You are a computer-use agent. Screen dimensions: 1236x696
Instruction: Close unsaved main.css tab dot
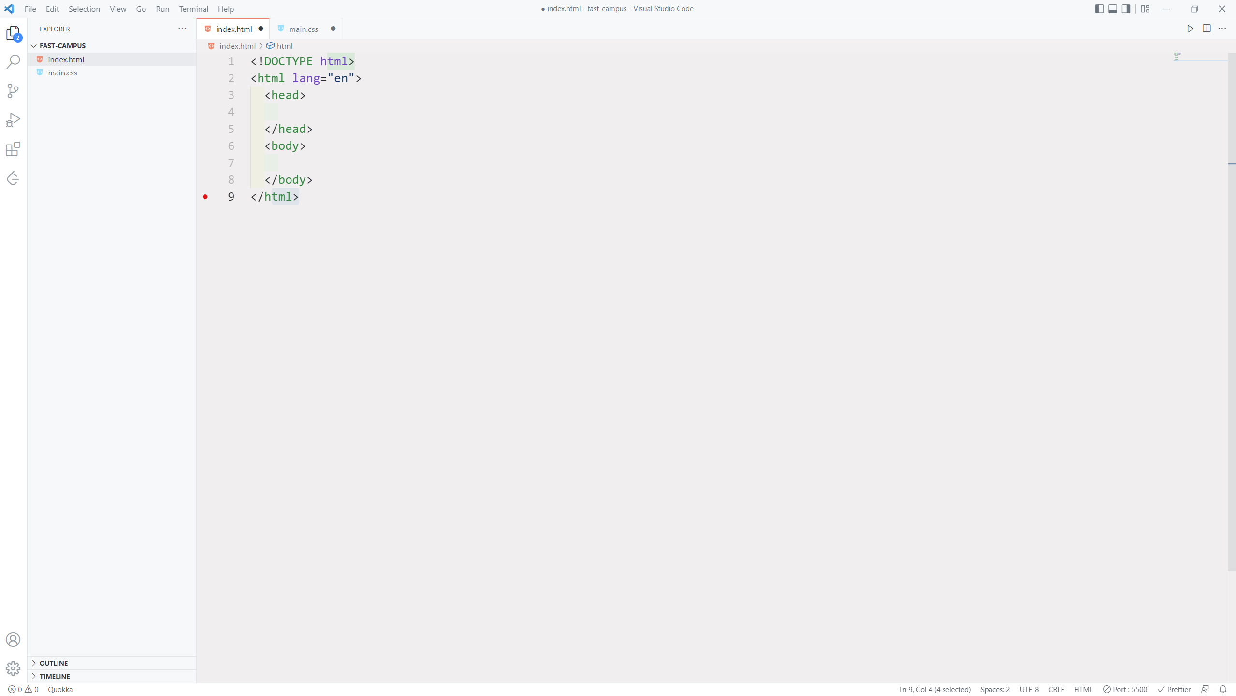click(x=333, y=29)
